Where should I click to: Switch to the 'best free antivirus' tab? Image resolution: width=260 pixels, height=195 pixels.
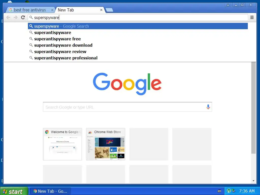point(30,10)
